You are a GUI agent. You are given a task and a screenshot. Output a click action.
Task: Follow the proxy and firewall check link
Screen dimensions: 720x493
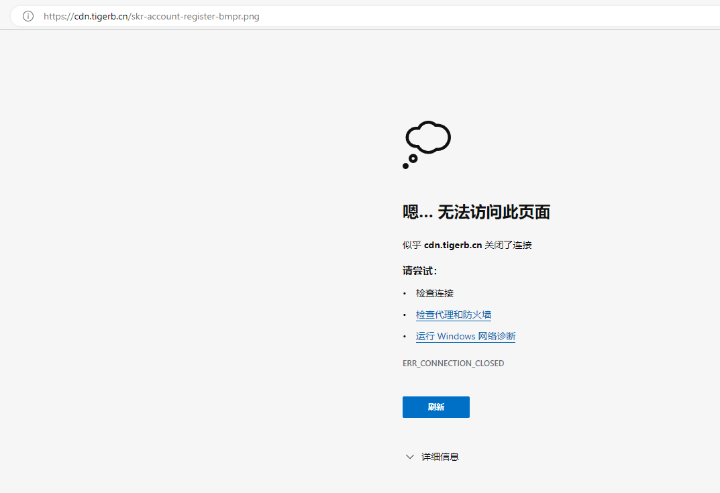(x=454, y=314)
